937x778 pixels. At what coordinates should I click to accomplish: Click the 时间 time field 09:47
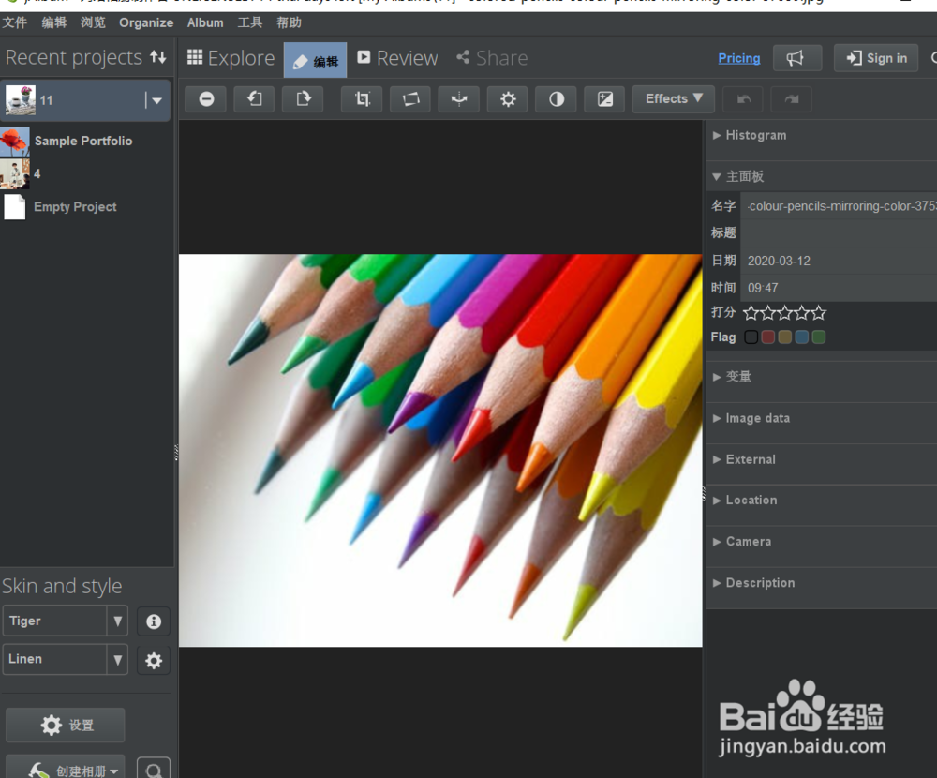(839, 288)
